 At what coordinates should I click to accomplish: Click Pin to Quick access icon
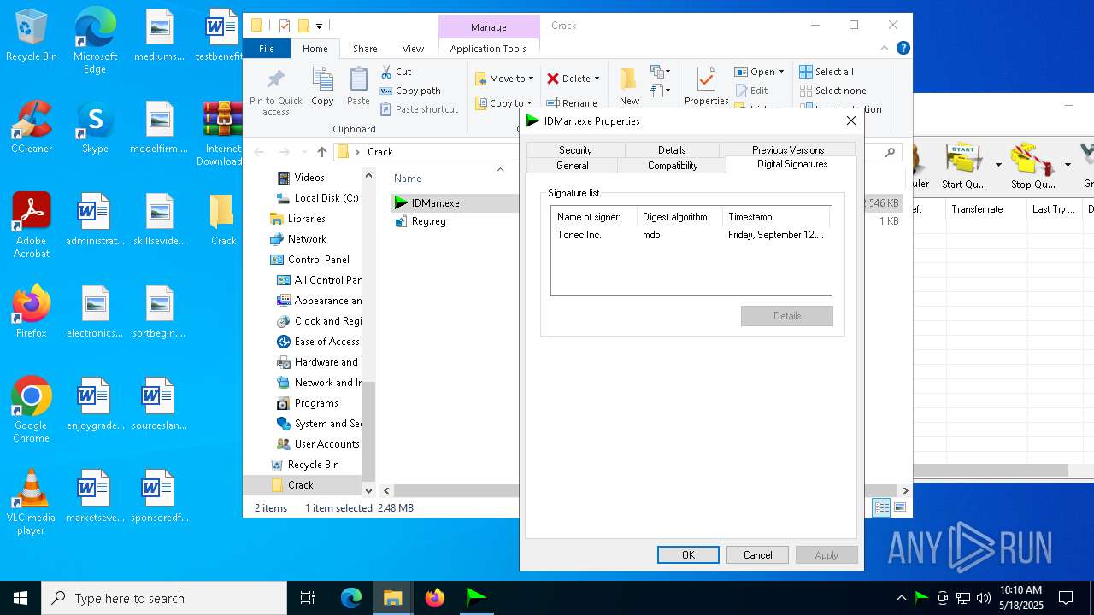click(x=275, y=92)
